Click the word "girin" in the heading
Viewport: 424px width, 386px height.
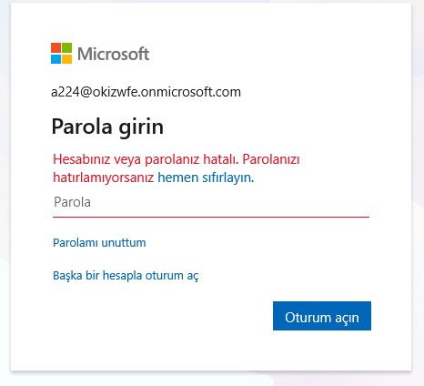pyautogui.click(x=141, y=127)
